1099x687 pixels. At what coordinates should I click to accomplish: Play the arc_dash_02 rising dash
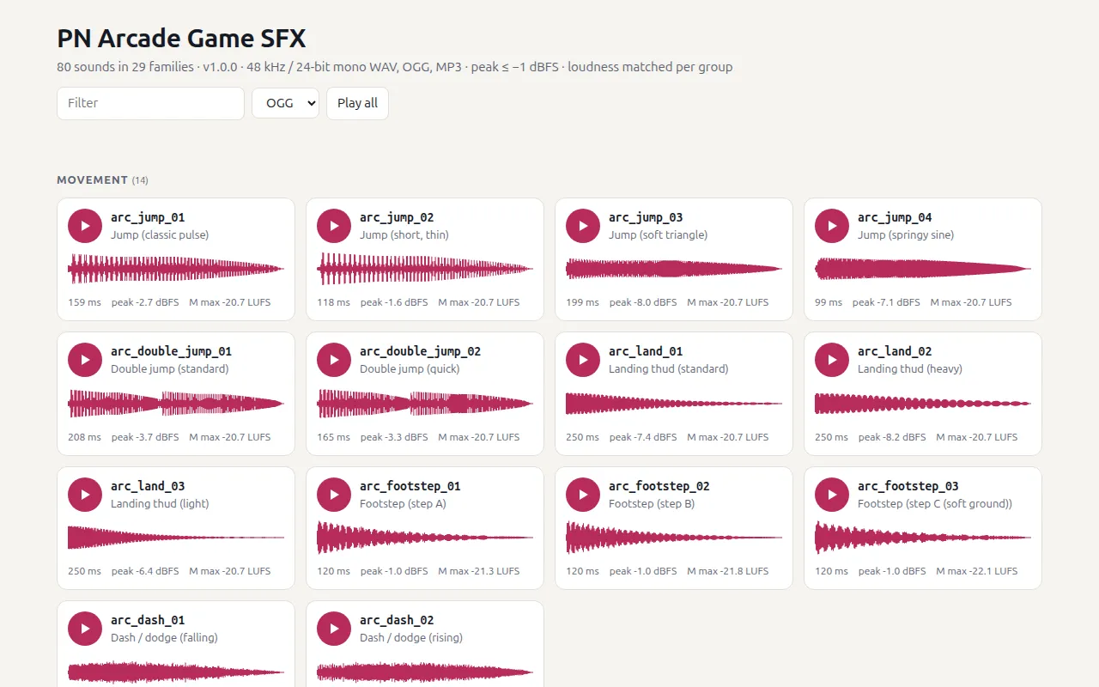(x=334, y=629)
